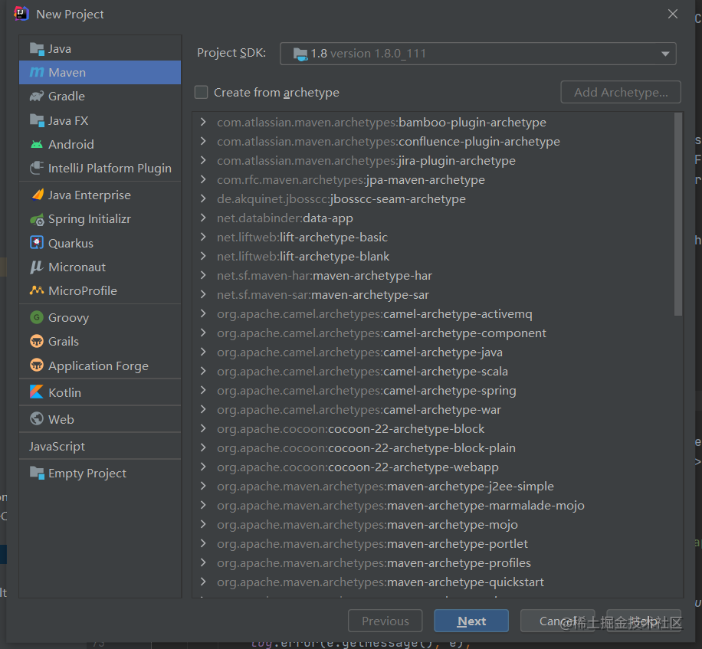The image size is (702, 649).
Task: Click the Previous button
Action: coord(385,621)
